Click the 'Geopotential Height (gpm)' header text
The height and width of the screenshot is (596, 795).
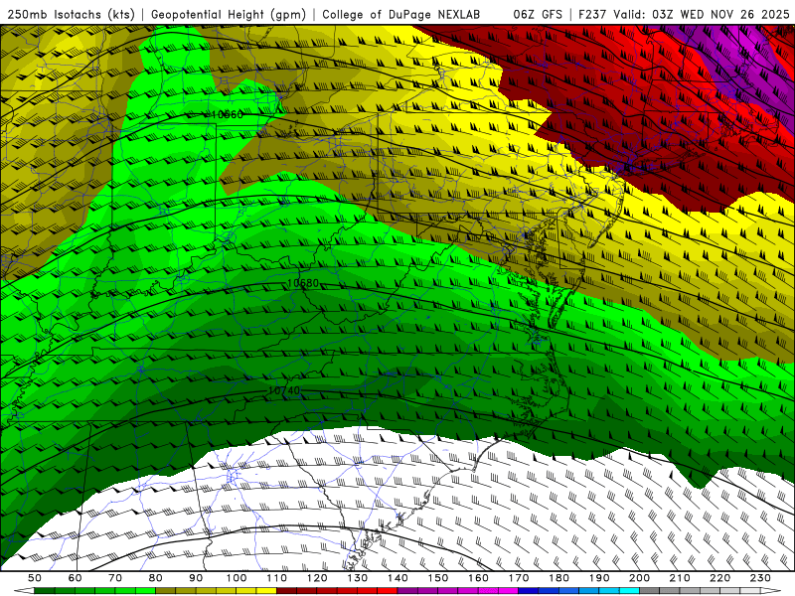pos(229,15)
